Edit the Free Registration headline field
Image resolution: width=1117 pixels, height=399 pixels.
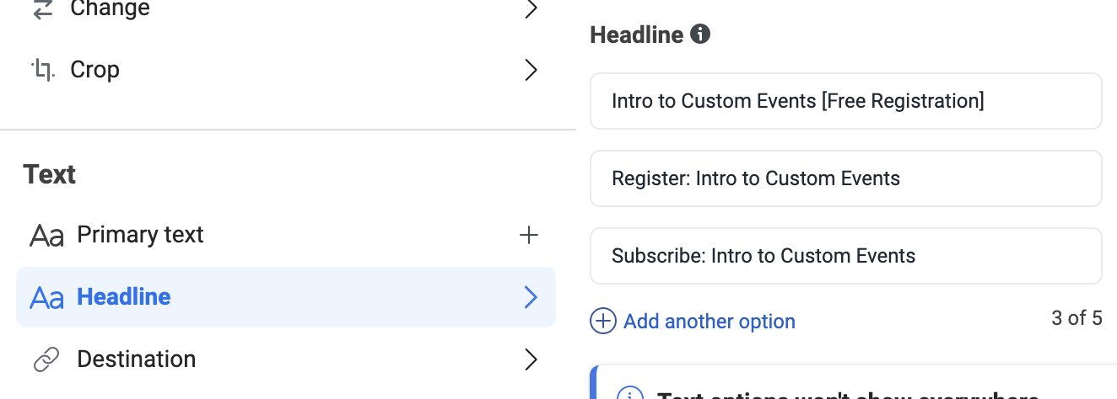coord(846,101)
